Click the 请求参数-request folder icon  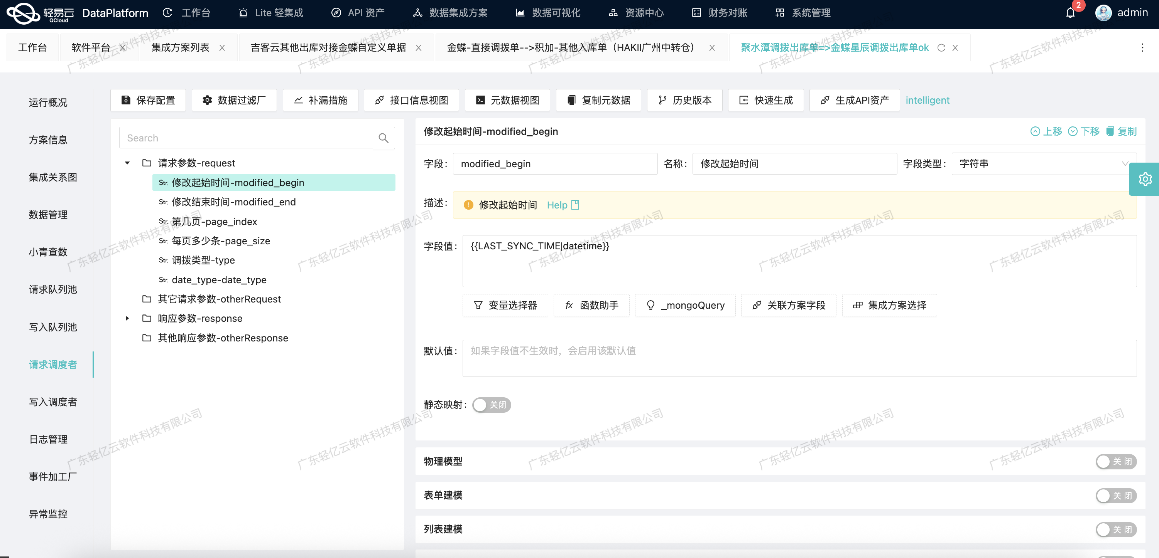(147, 163)
